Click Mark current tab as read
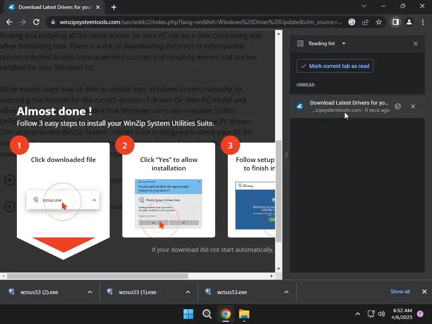 [335, 66]
